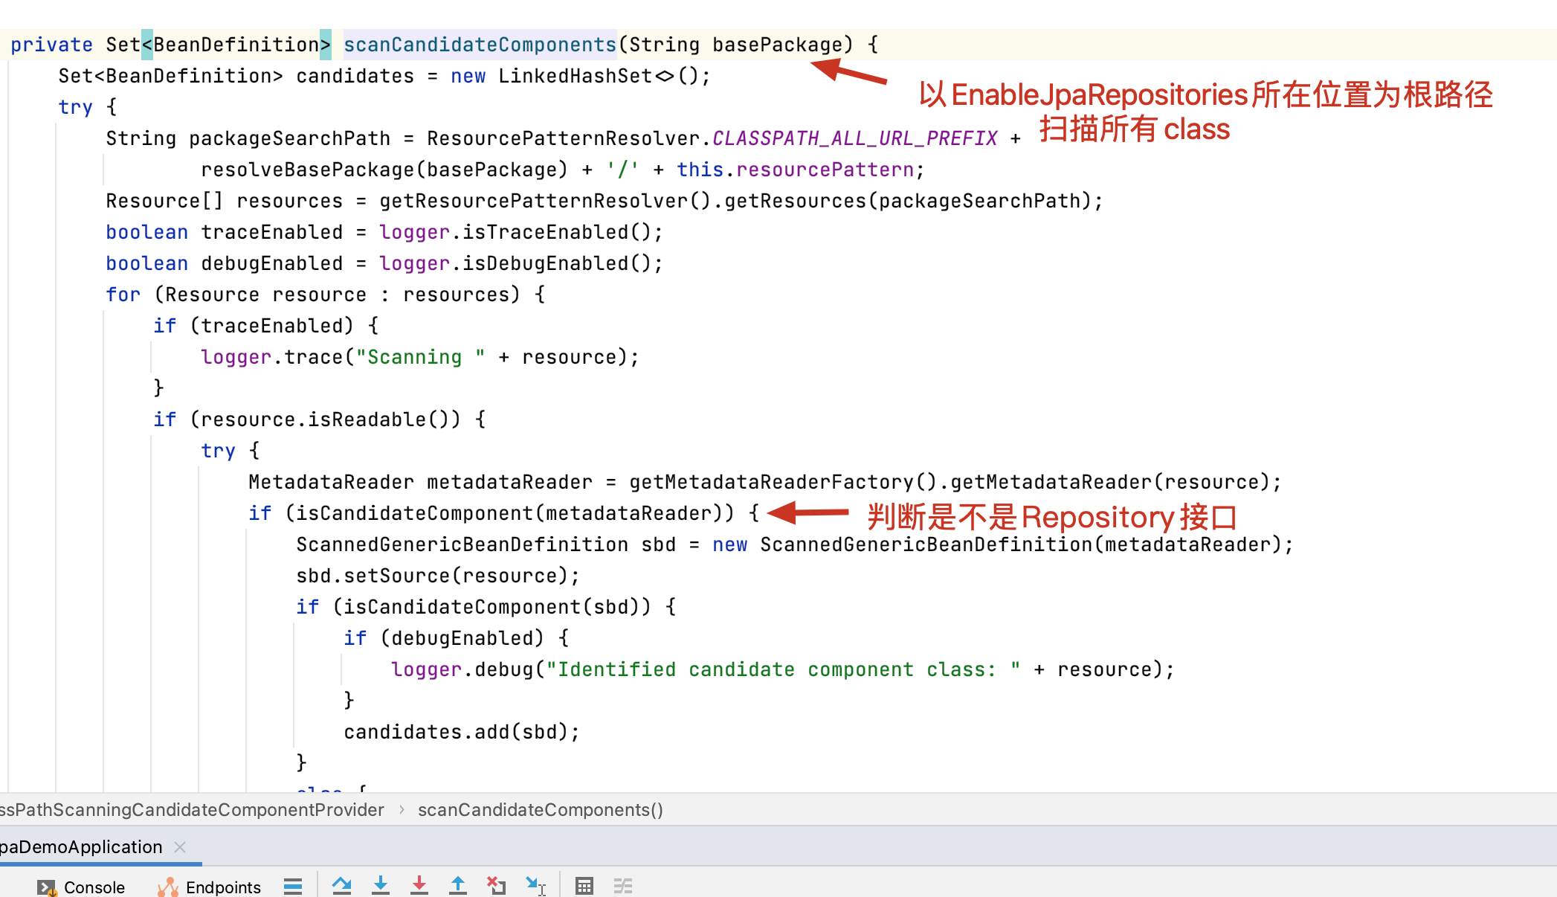
Task: Click the Trace Current Stream Chain icon
Action: (x=623, y=886)
